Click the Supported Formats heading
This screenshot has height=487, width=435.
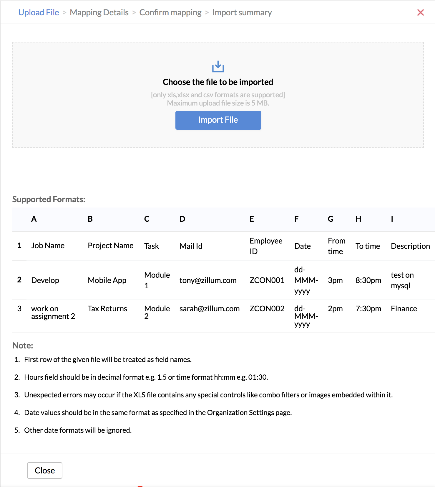point(49,199)
